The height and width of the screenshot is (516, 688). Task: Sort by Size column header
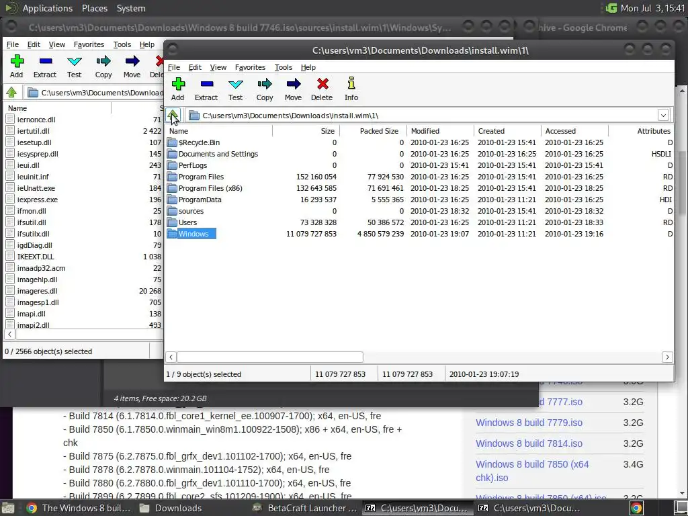(x=306, y=131)
